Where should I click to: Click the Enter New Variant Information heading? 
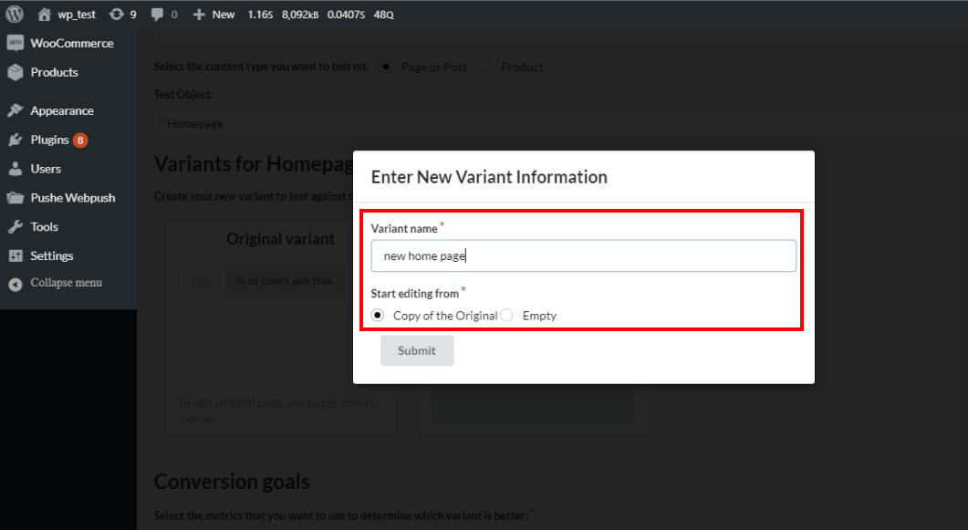pos(489,177)
